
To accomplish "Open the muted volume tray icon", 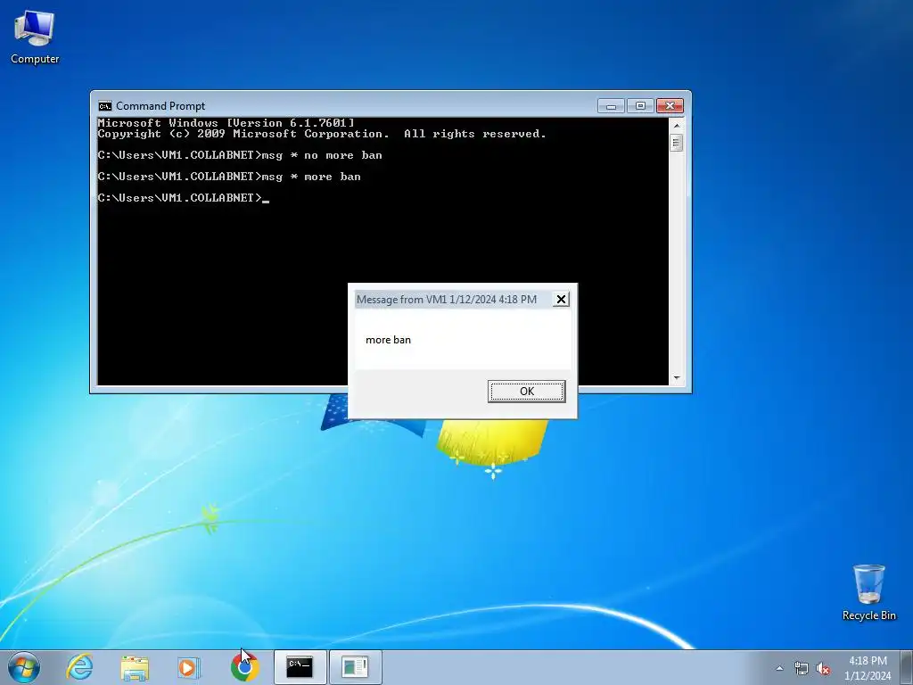I will pyautogui.click(x=823, y=668).
